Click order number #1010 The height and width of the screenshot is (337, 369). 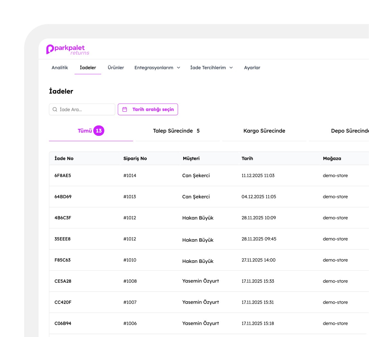[130, 260]
